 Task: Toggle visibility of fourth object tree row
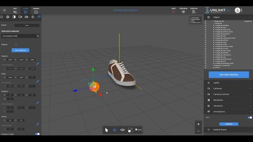click(206, 28)
